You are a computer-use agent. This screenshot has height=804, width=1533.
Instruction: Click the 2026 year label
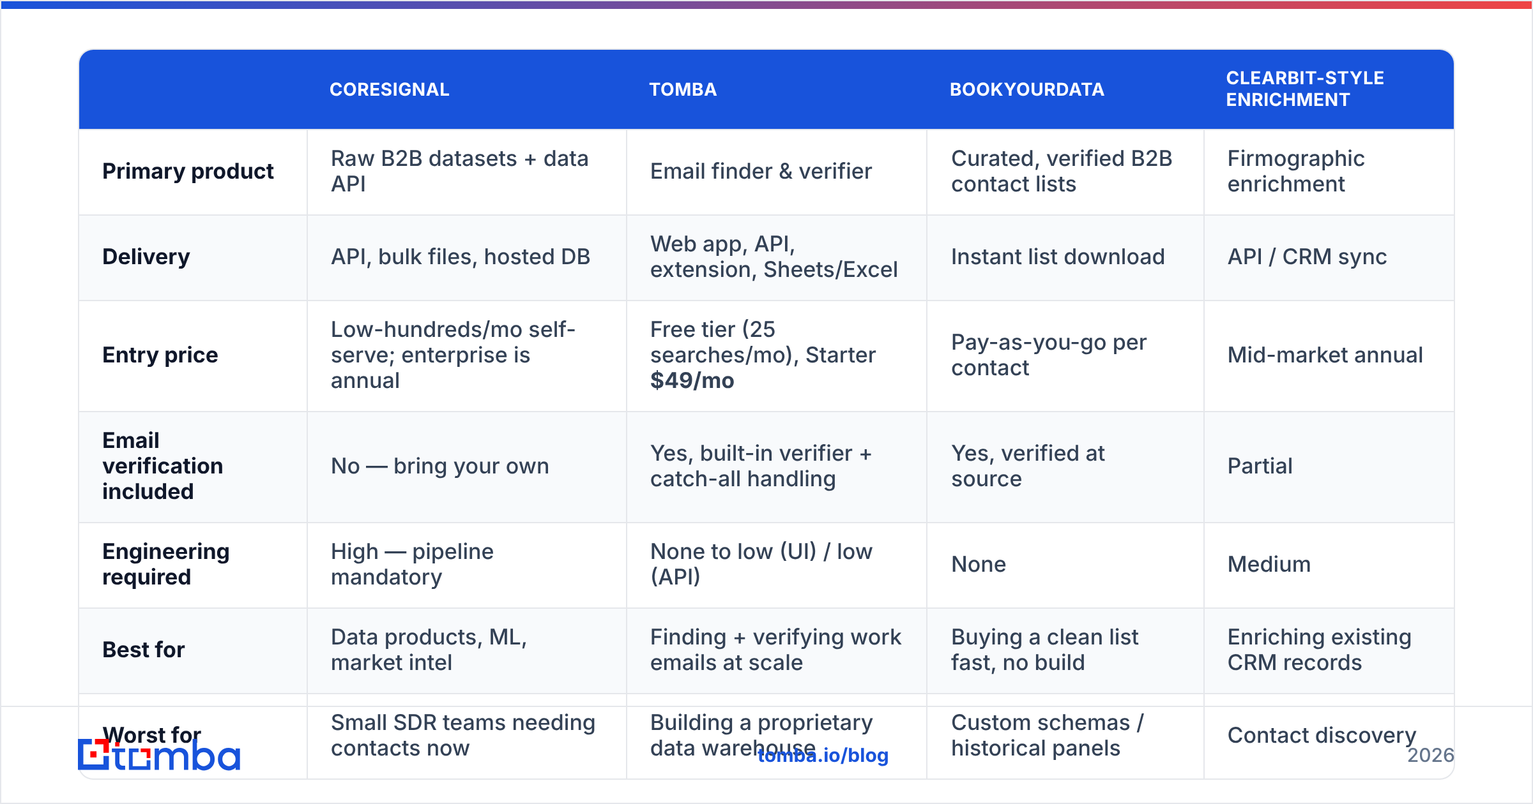click(1431, 756)
